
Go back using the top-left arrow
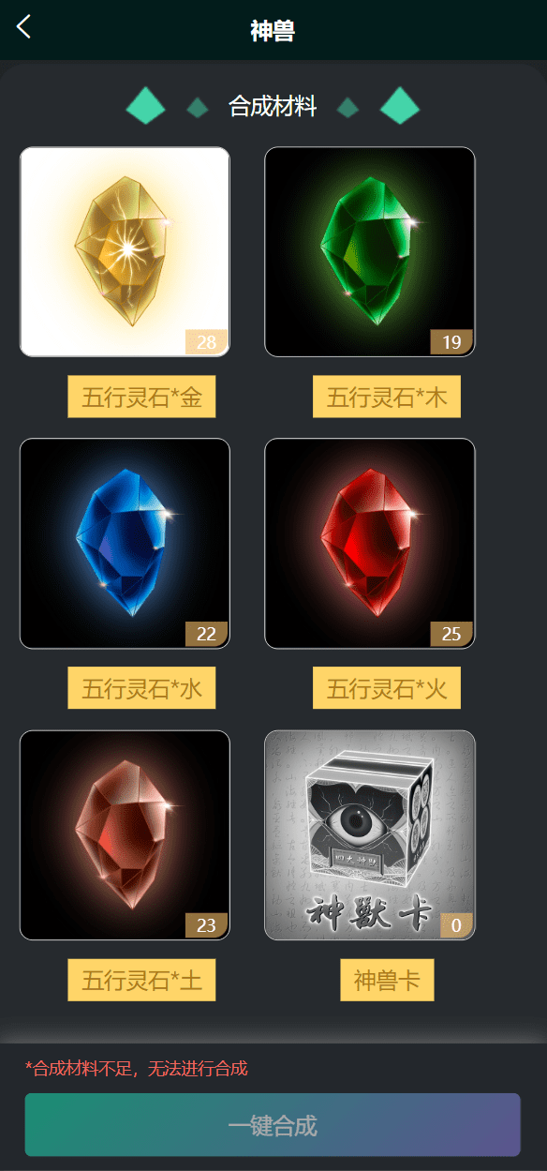click(23, 26)
